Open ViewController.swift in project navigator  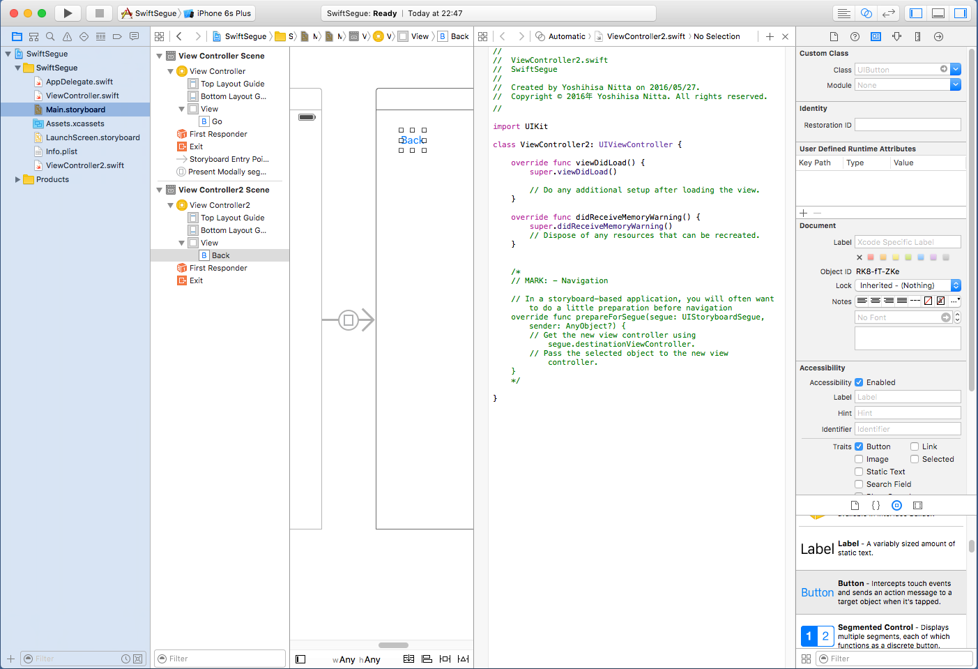tap(82, 96)
